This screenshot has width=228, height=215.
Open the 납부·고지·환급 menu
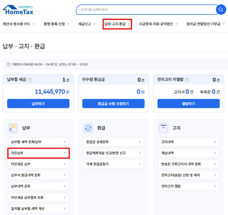[x=117, y=24]
